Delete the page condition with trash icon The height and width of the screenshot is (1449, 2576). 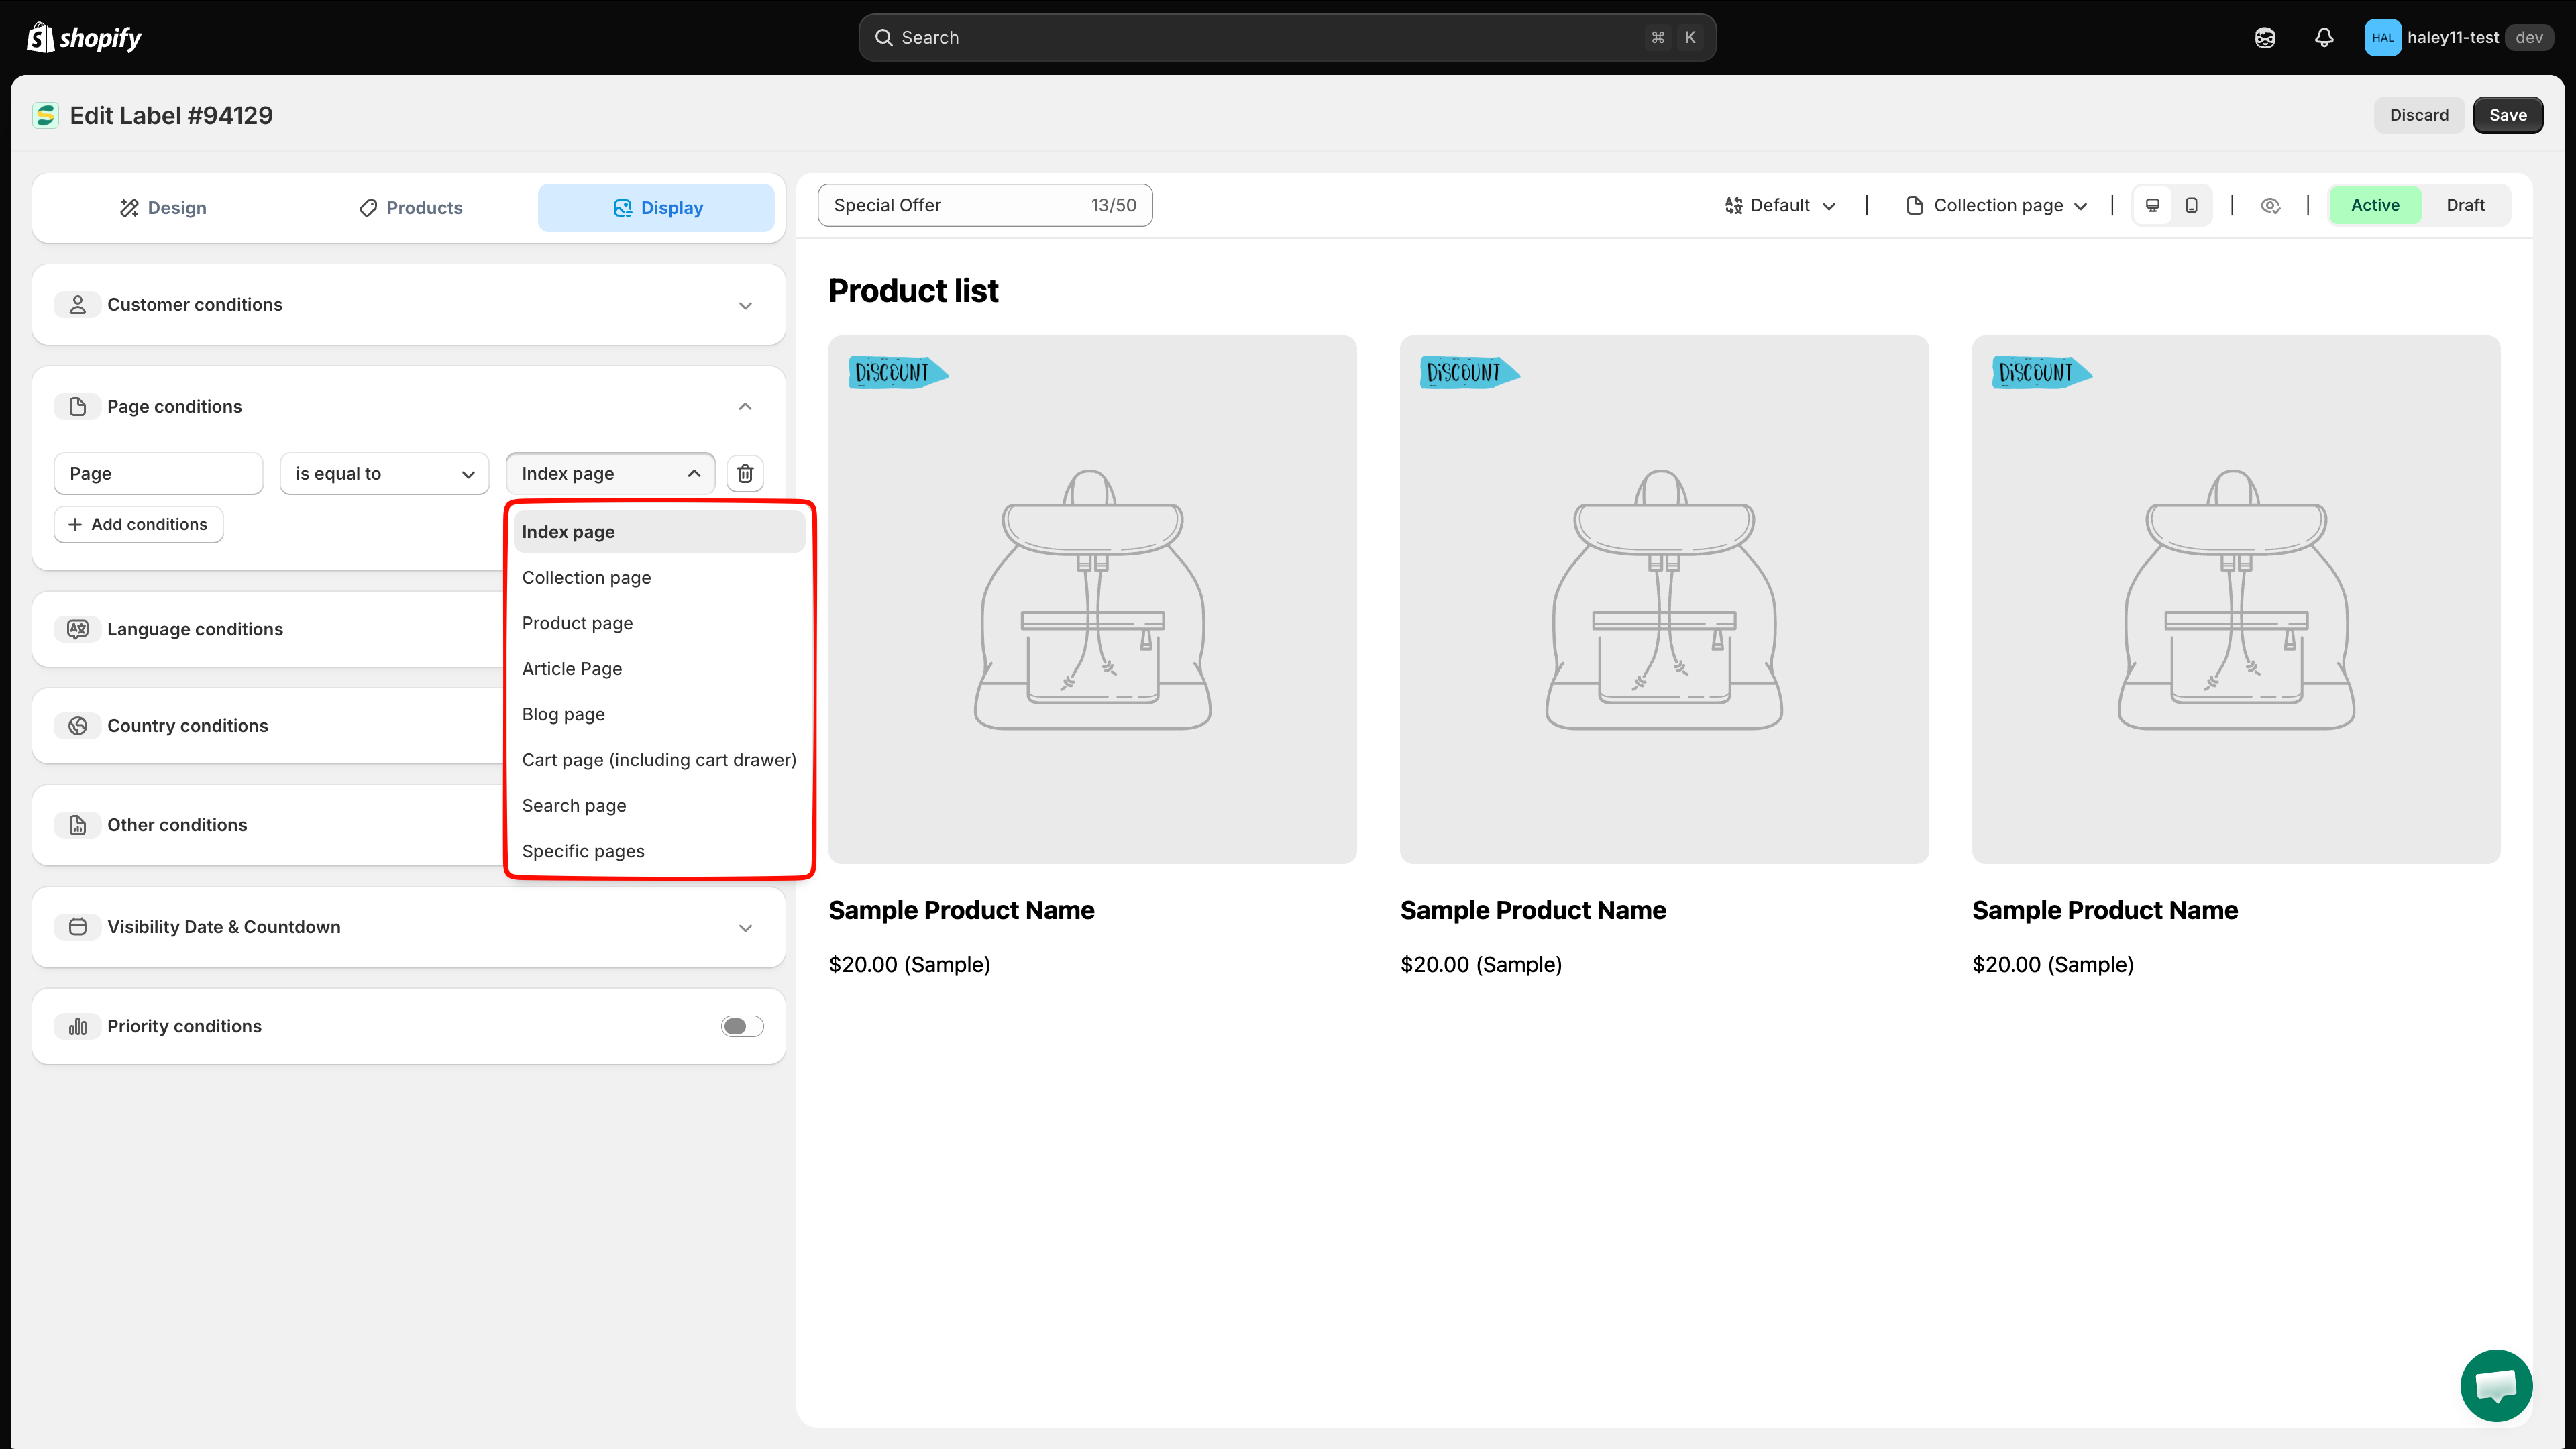(x=745, y=473)
